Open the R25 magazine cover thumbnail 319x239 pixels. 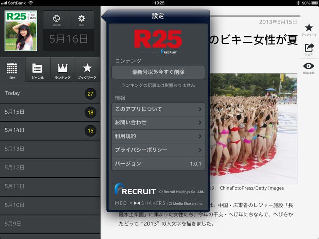coord(21,31)
